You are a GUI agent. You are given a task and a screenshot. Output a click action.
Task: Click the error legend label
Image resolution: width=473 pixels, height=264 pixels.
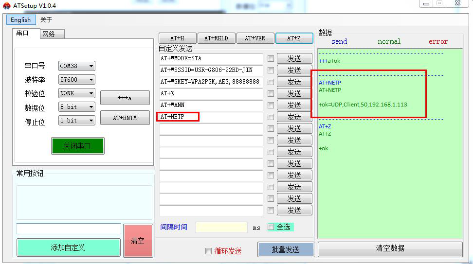pyautogui.click(x=438, y=42)
